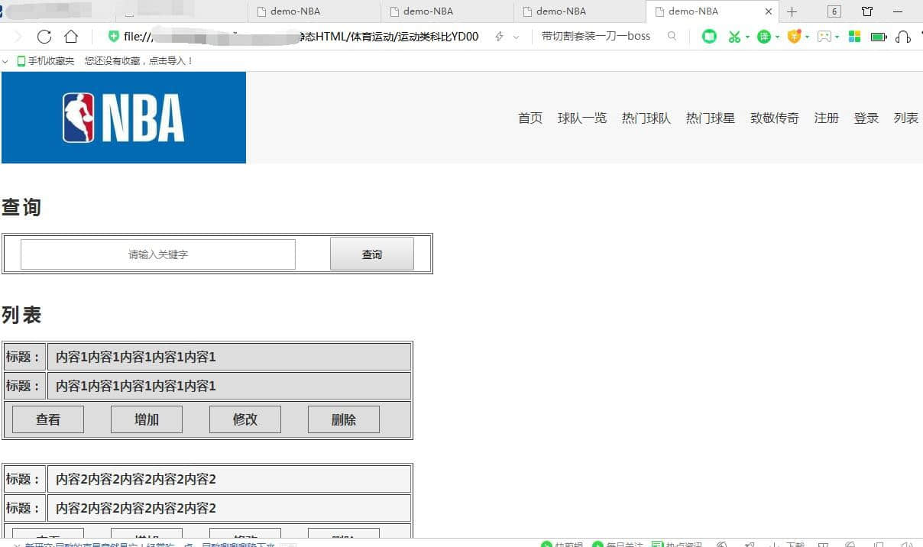Open a new browser tab
The width and height of the screenshot is (923, 547).
792,11
